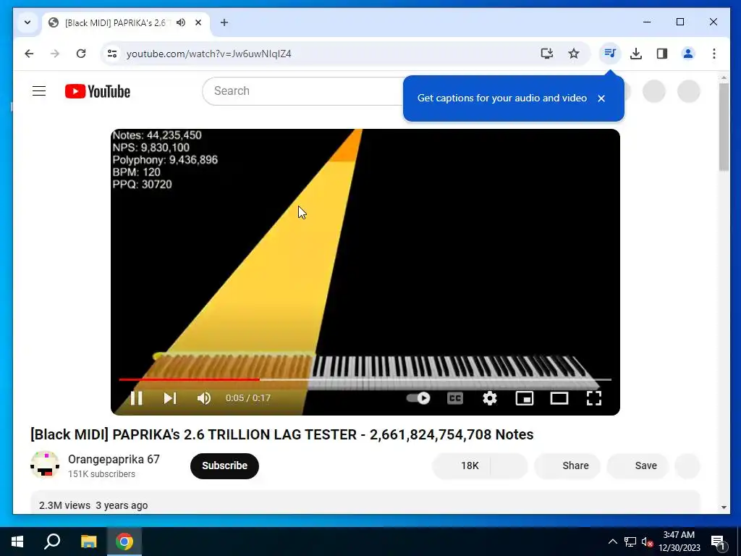This screenshot has width=741, height=556.
Task: Subscribe to Orangepaprika 67
Action: point(224,466)
